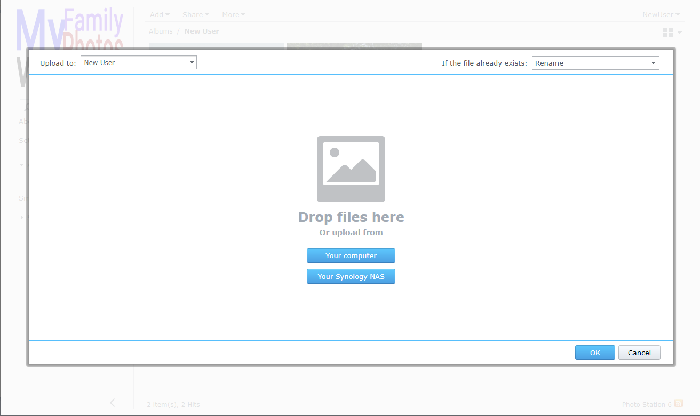The width and height of the screenshot is (700, 416).
Task: Open the NewUser account menu
Action: (661, 15)
